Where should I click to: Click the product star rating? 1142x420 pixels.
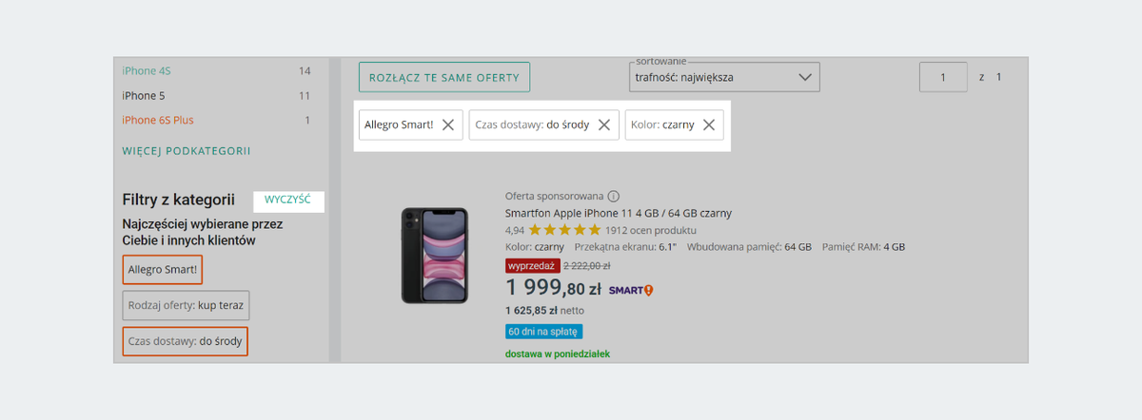click(564, 230)
